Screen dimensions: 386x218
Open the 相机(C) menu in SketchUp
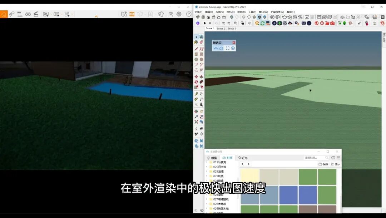pos(231,12)
